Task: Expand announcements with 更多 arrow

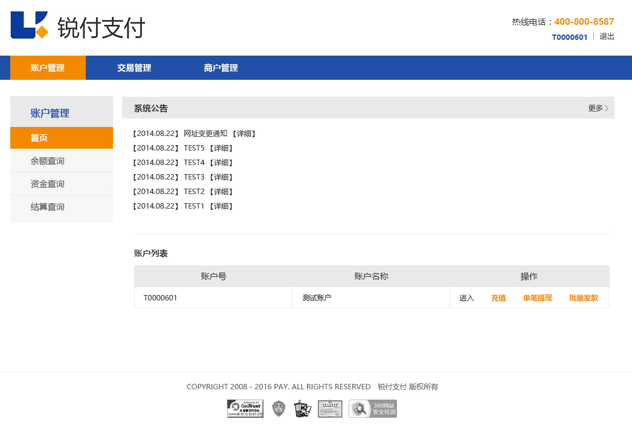Action: pyautogui.click(x=598, y=108)
